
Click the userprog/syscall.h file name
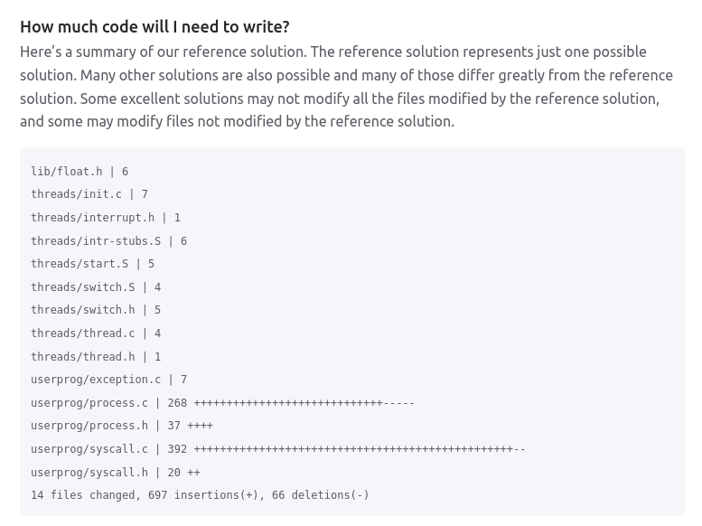point(89,473)
